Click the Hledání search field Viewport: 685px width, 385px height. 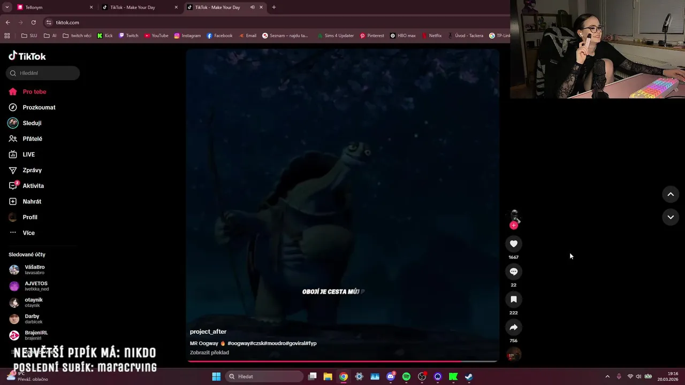pyautogui.click(x=43, y=73)
